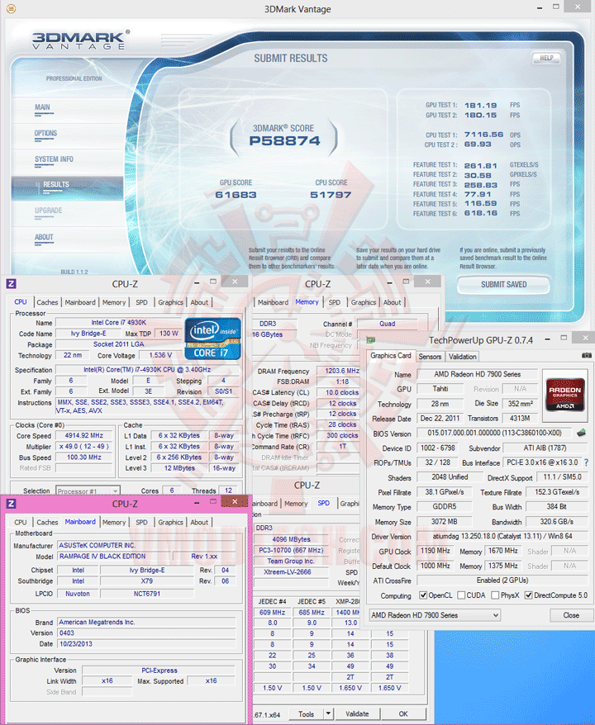Click the Core Speed value 4914.92 MHz

click(84, 435)
